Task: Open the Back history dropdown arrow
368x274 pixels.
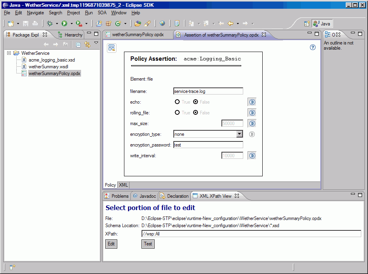Action: 238,24
